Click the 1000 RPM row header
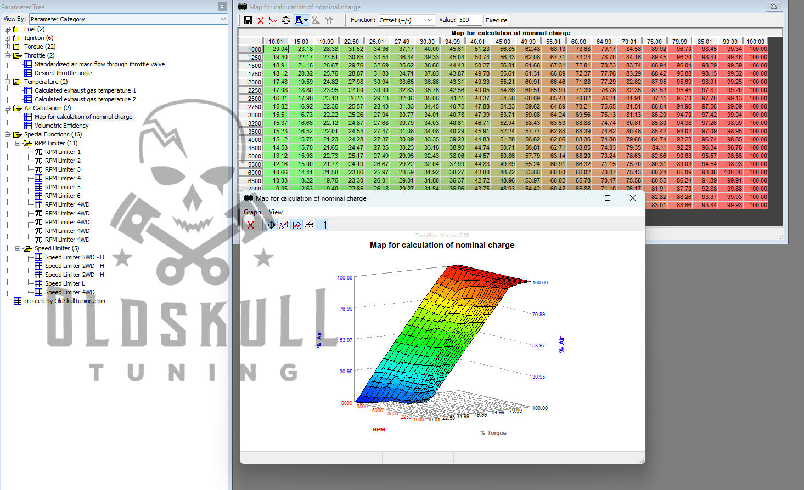Image resolution: width=804 pixels, height=490 pixels. point(251,49)
